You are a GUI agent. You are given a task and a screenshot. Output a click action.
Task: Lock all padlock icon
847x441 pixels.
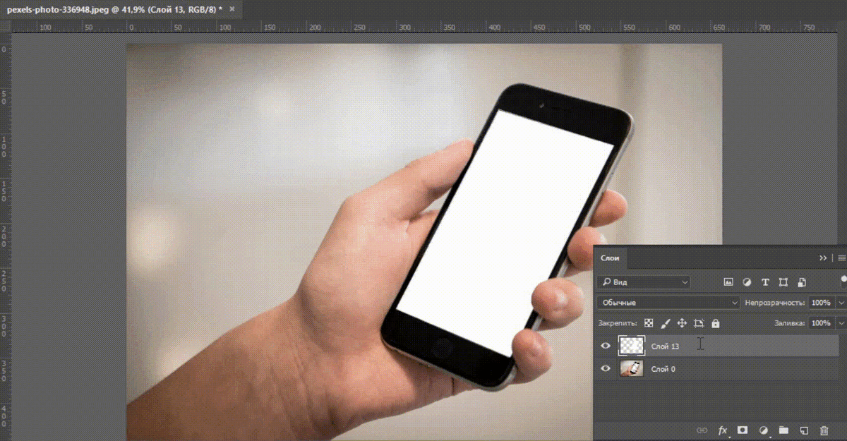[716, 323]
